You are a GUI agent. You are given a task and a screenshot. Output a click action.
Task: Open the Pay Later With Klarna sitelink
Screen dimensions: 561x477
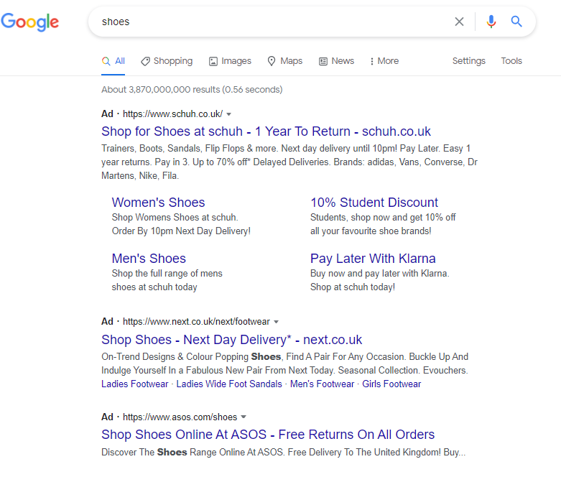[x=373, y=259]
